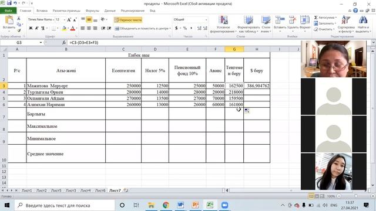Open Chrome from the Windows taskbar
This screenshot has height=211, width=376.
pyautogui.click(x=166, y=205)
